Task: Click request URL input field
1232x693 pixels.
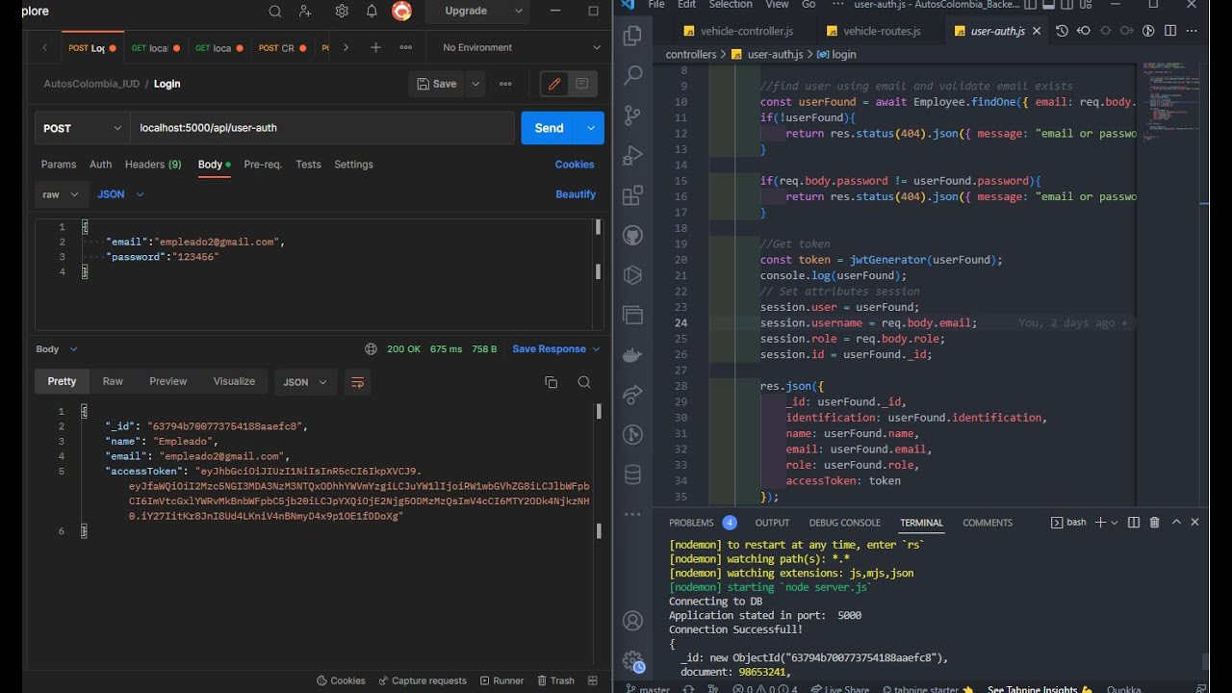Action: point(322,128)
